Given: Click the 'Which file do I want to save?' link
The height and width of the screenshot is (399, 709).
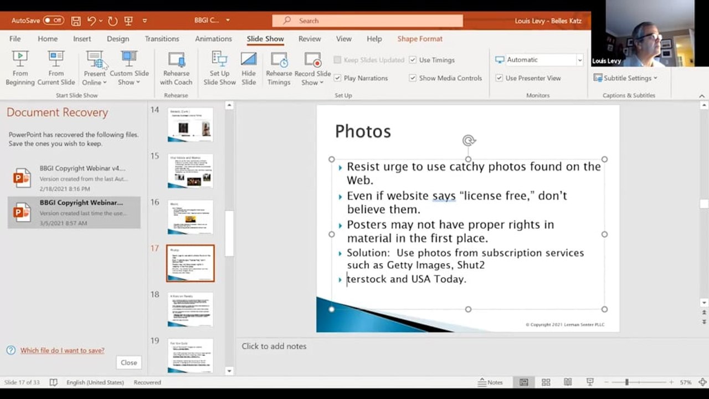Looking at the screenshot, I should [62, 350].
